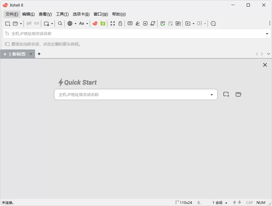The width and height of the screenshot is (272, 206).
Task: Lock the screen using the padlock icon
Action: click(x=120, y=23)
